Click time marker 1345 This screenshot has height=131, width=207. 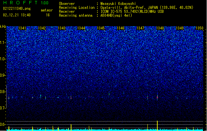click(x=101, y=28)
